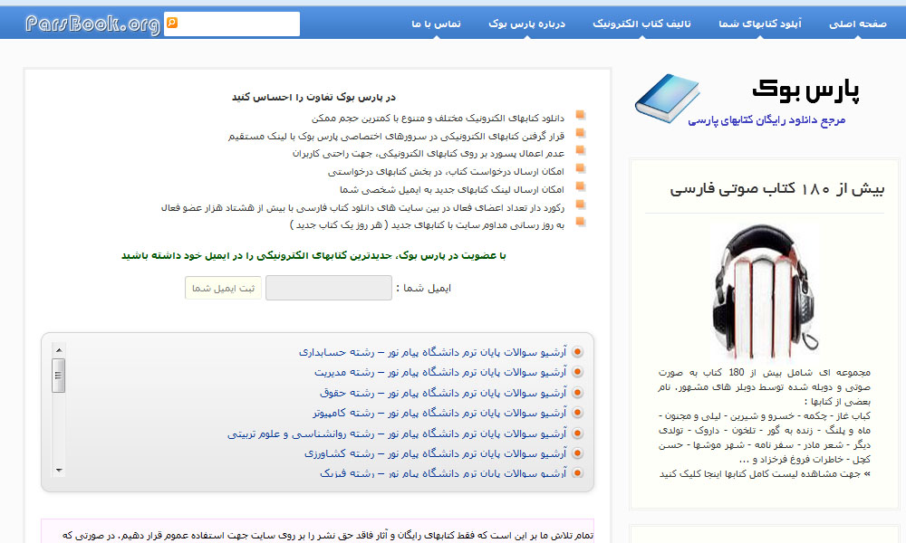Image resolution: width=906 pixels, height=543 pixels.
Task: Focus the search field in the top bar
Action: pos(232,24)
